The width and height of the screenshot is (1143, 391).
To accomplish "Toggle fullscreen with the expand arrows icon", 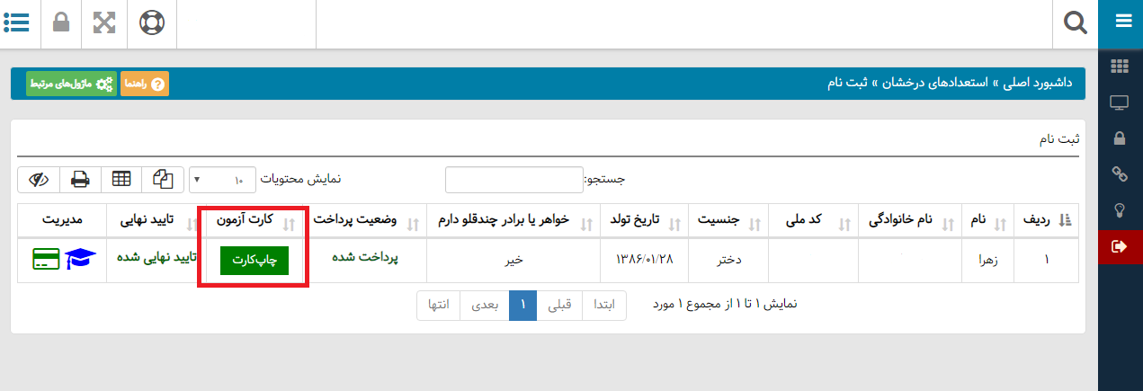I will (x=105, y=22).
